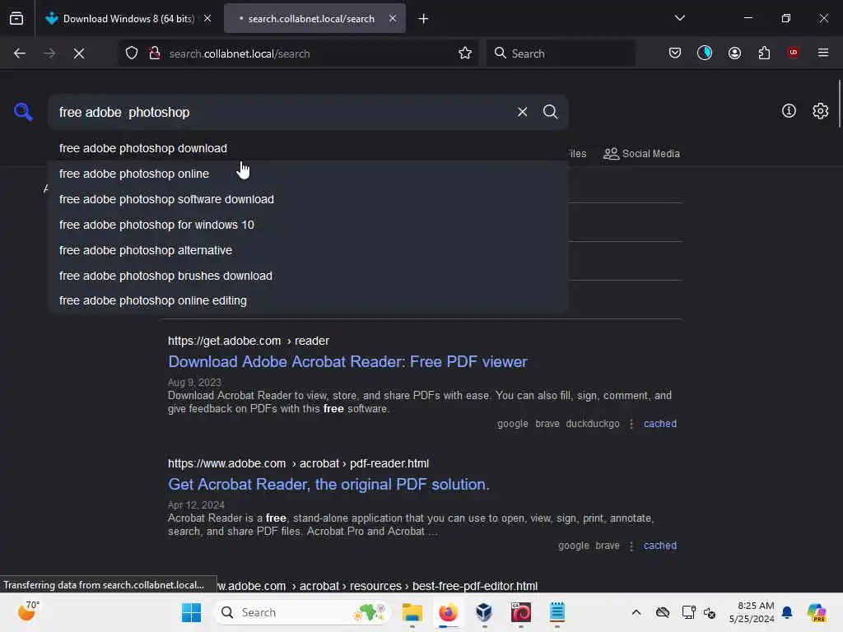
Task: Open File Explorer from the taskbar
Action: [x=412, y=612]
